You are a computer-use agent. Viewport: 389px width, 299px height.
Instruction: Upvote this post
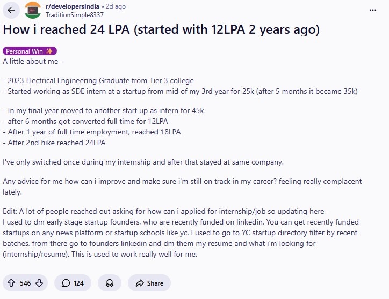(x=12, y=283)
